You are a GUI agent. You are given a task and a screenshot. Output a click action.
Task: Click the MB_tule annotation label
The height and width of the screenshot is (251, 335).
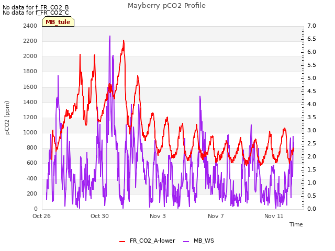(58, 21)
